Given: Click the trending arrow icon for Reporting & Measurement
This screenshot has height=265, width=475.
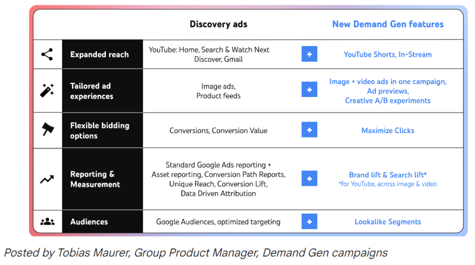Looking at the screenshot, I should tap(47, 179).
